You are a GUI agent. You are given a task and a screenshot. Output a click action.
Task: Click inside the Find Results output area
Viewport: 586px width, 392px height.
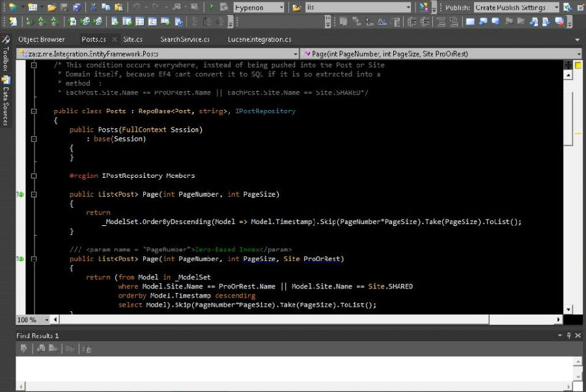point(294,369)
